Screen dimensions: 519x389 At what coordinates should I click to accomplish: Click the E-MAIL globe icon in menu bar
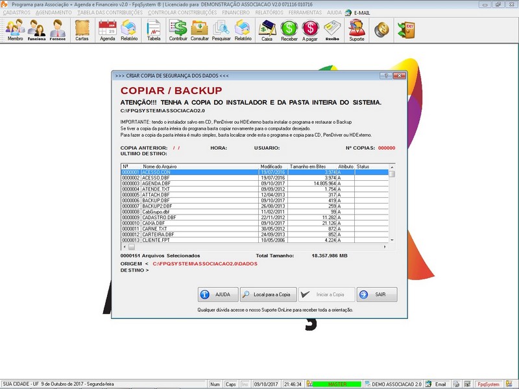[x=348, y=12]
